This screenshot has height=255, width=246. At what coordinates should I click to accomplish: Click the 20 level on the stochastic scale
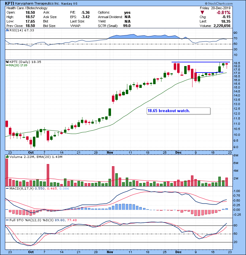pyautogui.click(x=236, y=242)
